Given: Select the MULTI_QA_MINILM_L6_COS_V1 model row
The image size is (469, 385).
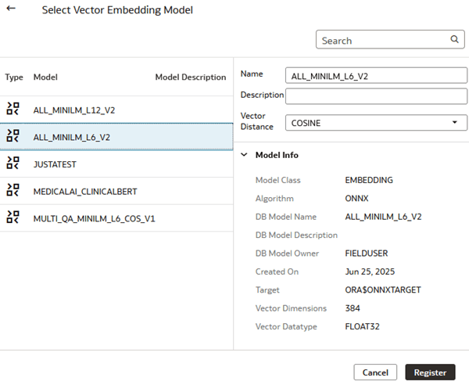Looking at the screenshot, I should 116,218.
